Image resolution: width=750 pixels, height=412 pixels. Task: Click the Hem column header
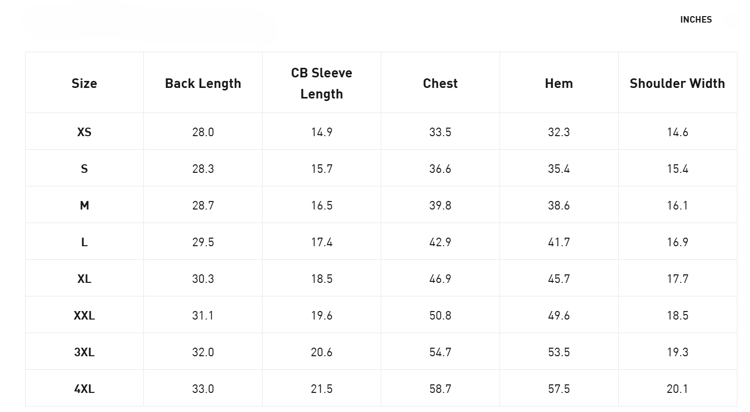tap(559, 83)
